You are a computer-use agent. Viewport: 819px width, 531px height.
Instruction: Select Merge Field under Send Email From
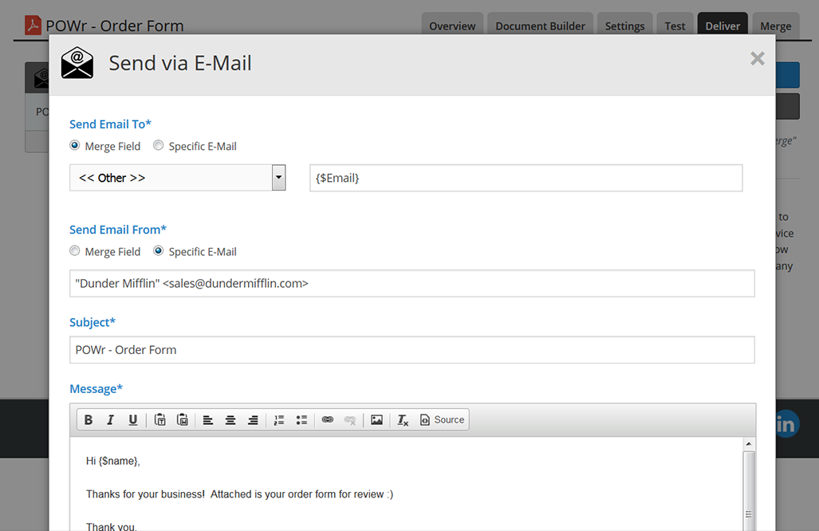tap(75, 251)
